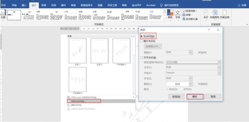Expand the document styles gallery arrow
The image size is (249, 122).
pos(165,19)
